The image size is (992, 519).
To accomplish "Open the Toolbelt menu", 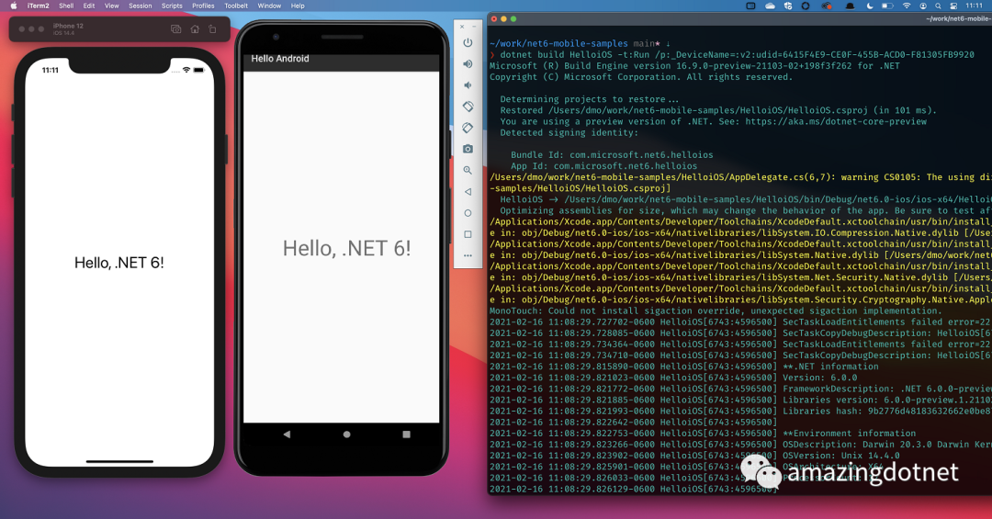I will [x=236, y=6].
